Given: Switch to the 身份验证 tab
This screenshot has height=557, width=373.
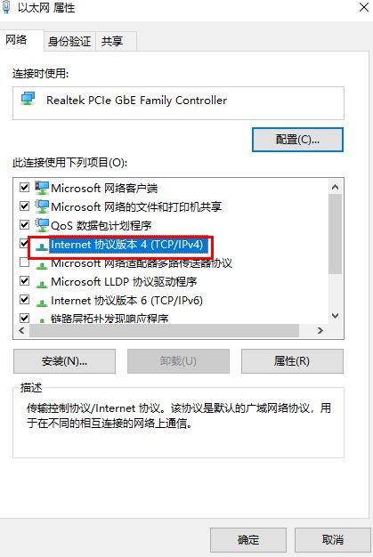Looking at the screenshot, I should [x=69, y=41].
